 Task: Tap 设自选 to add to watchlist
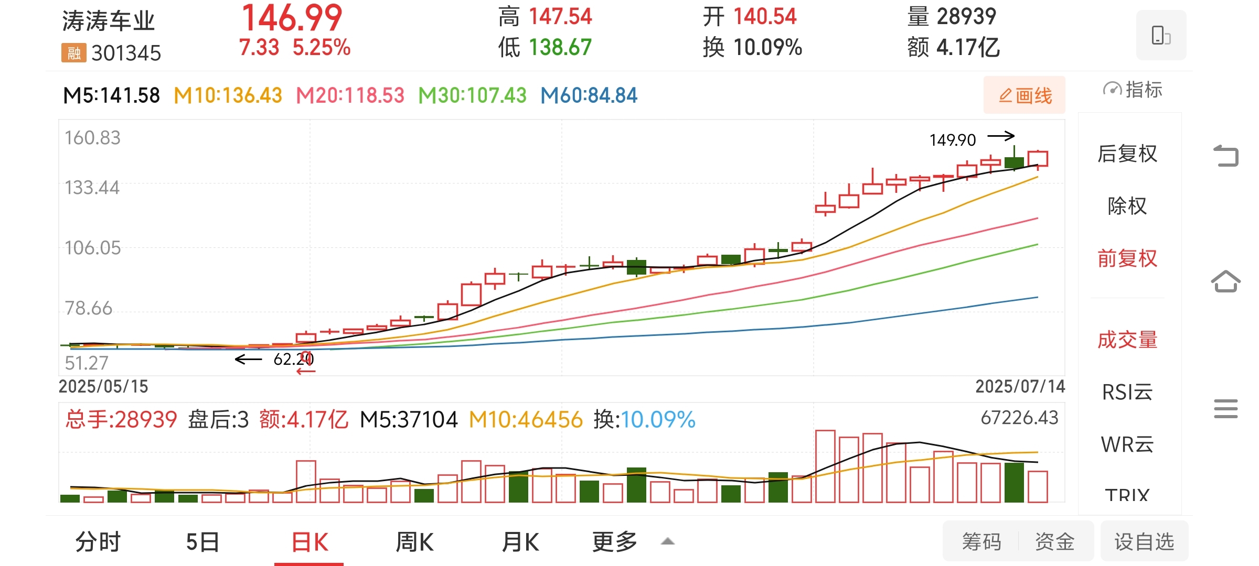click(1144, 541)
